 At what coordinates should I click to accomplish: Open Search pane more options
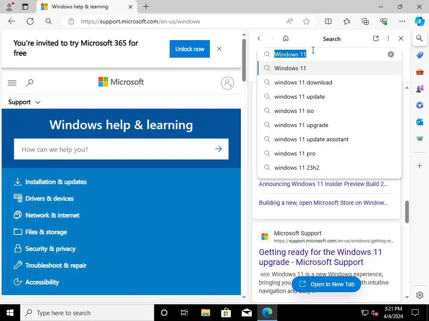388,38
